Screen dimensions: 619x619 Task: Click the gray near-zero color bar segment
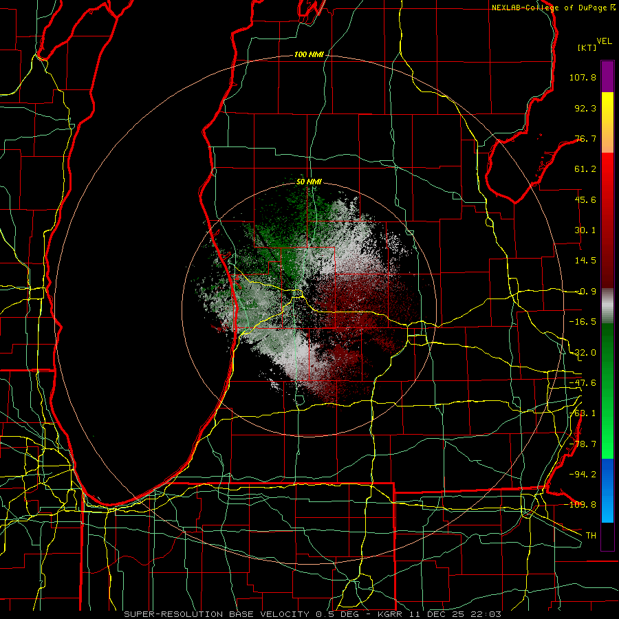607,306
